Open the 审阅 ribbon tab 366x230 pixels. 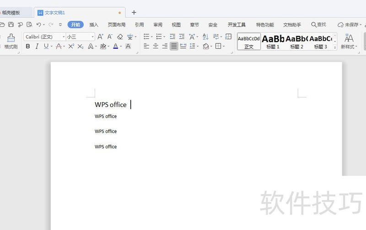click(x=158, y=25)
